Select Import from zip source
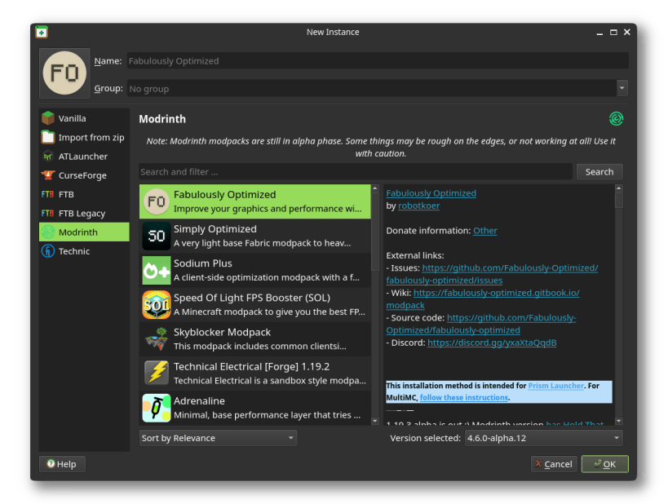The width and height of the screenshot is (668, 504). coord(84,137)
